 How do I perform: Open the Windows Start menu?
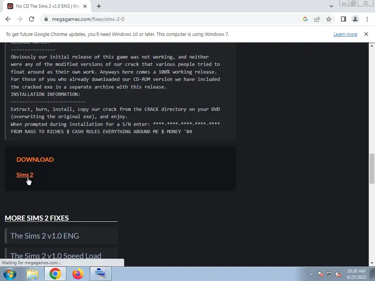point(10,274)
